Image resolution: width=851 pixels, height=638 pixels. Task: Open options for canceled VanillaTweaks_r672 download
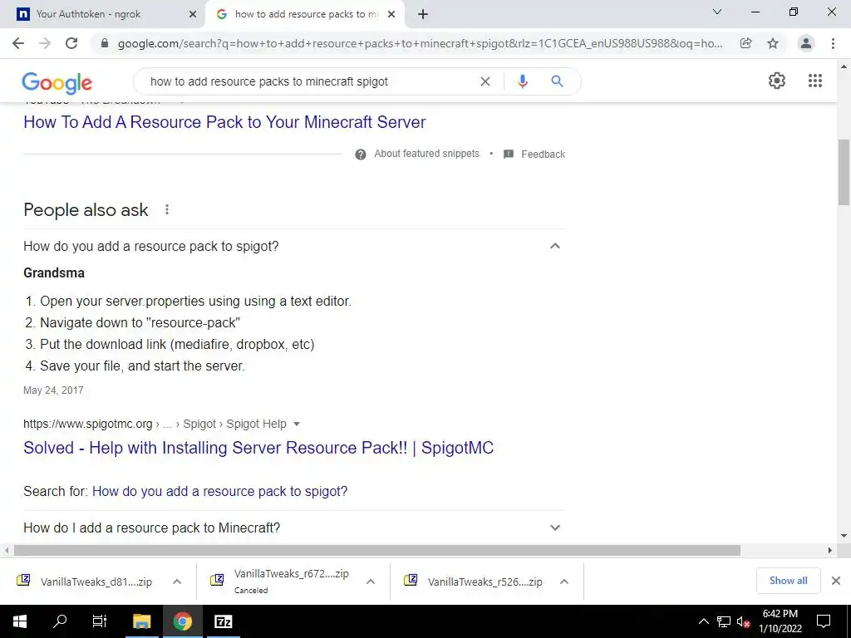pos(371,582)
